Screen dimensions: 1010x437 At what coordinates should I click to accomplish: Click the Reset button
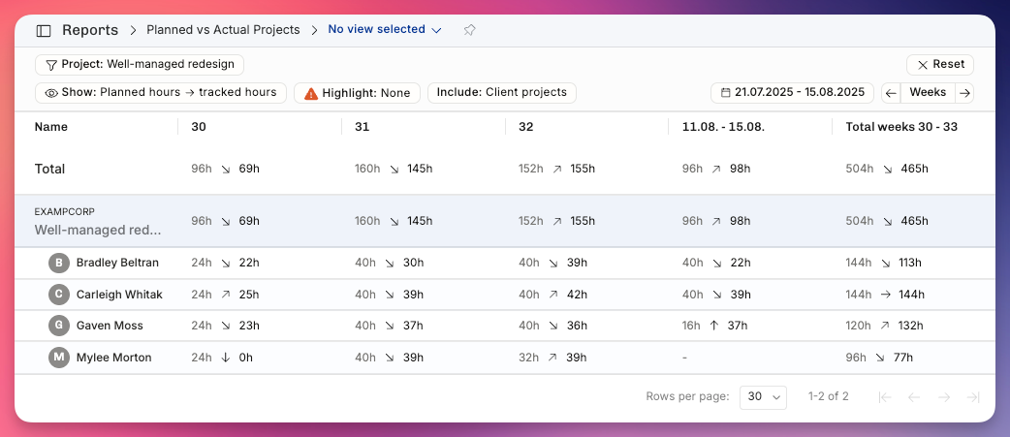(x=940, y=64)
